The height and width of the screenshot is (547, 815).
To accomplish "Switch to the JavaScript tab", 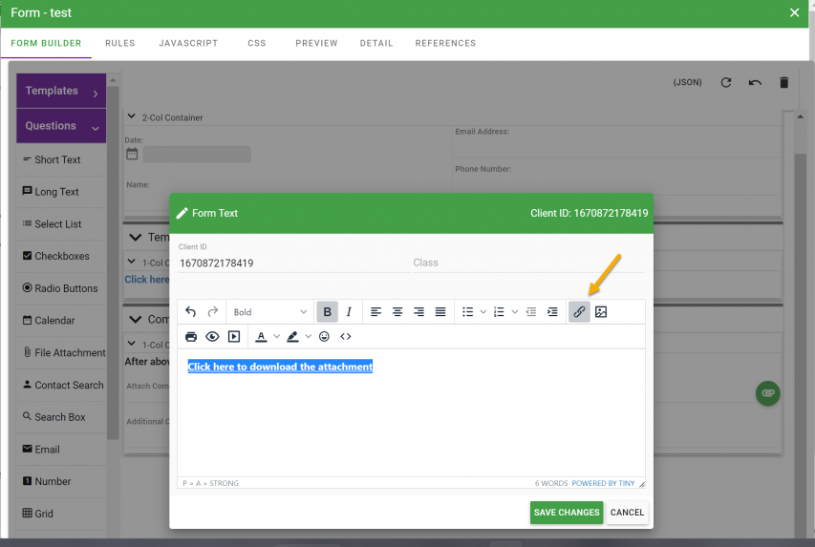I will tap(188, 43).
